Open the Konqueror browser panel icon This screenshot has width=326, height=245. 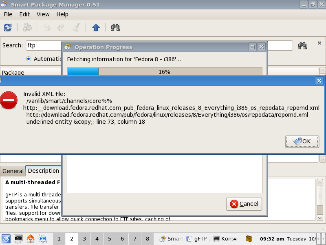(x=43, y=239)
